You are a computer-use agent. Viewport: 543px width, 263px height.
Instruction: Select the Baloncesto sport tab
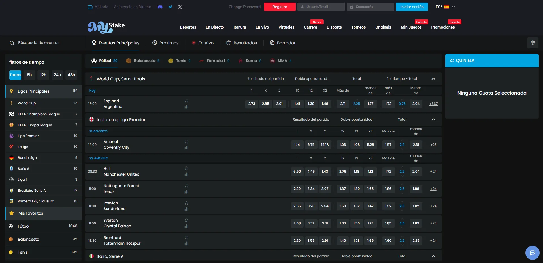143,61
